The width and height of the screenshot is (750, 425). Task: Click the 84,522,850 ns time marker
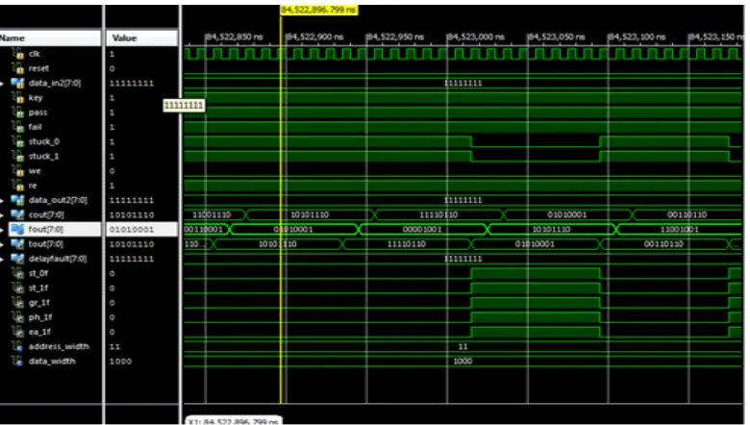click(x=235, y=37)
